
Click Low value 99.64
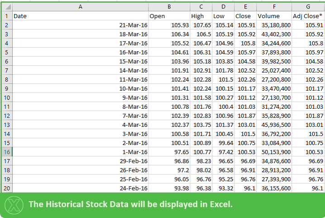pos(223,143)
